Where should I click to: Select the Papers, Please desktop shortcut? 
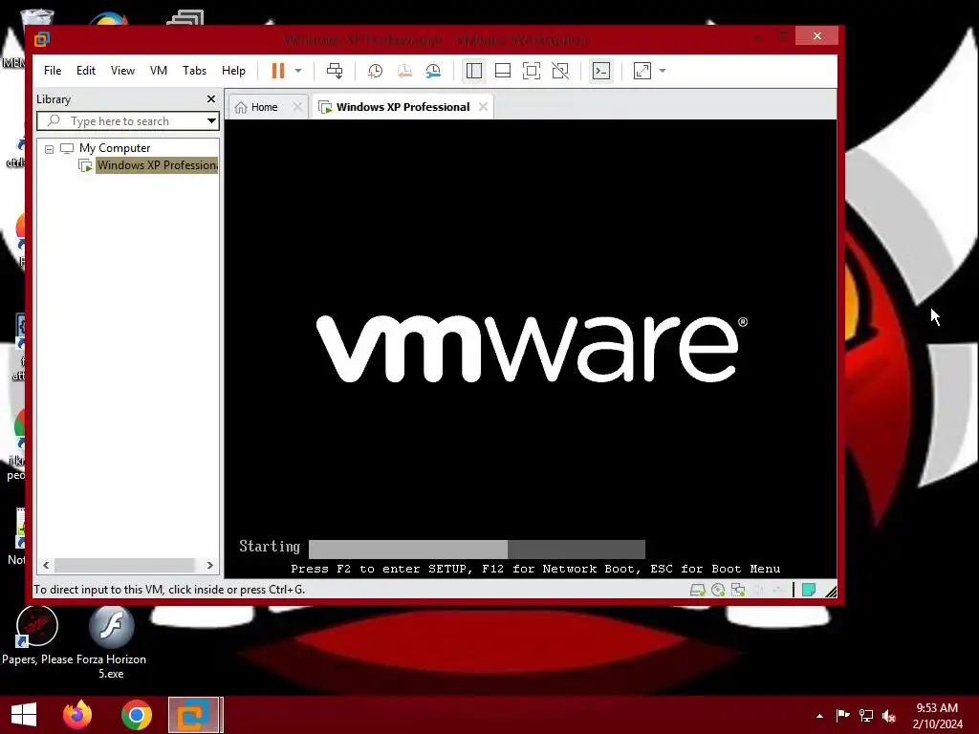37,636
